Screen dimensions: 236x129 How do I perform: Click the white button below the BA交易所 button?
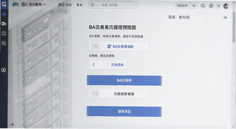click(x=119, y=94)
